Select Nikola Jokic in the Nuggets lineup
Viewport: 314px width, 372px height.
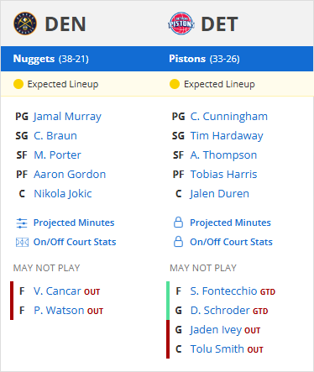63,194
